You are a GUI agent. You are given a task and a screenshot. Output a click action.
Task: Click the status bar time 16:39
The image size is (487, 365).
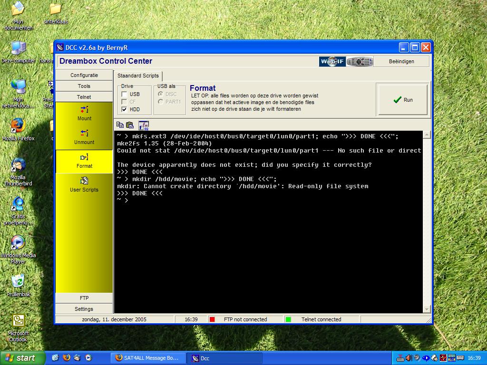click(191, 319)
